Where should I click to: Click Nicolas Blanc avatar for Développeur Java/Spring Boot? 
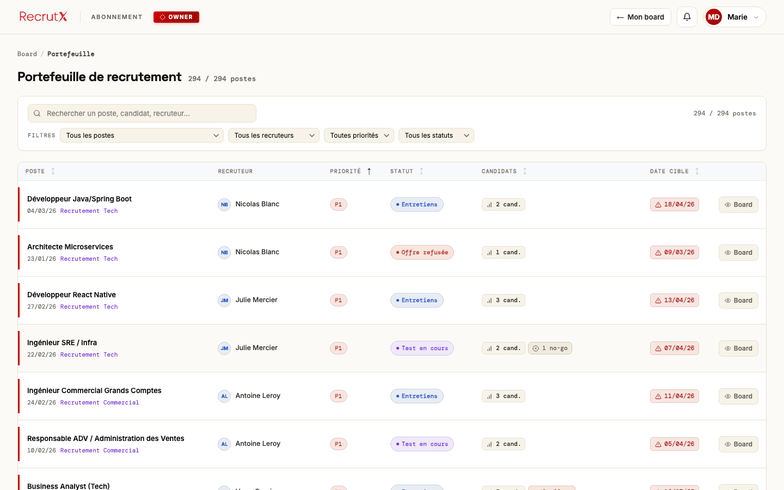[224, 205]
